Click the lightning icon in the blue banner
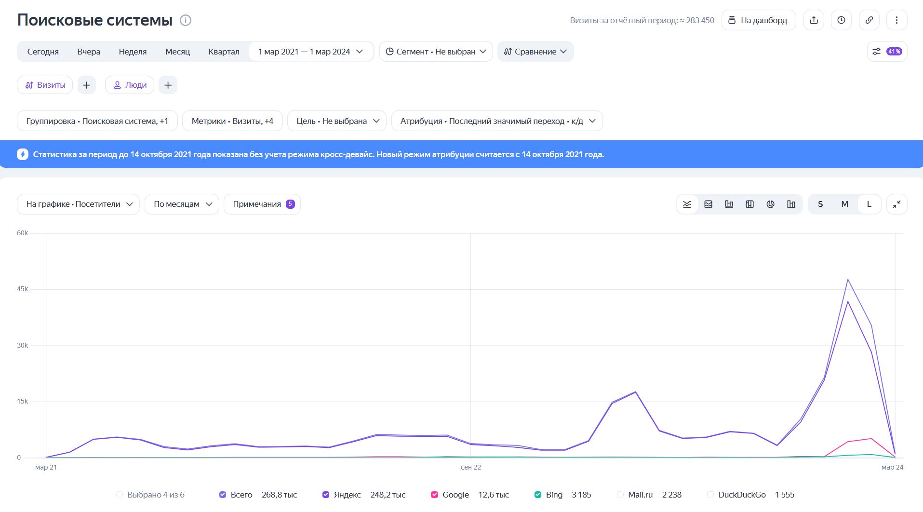 (x=23, y=154)
